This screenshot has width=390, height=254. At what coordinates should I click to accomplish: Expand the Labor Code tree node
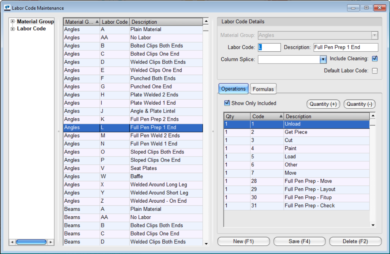click(x=13, y=29)
